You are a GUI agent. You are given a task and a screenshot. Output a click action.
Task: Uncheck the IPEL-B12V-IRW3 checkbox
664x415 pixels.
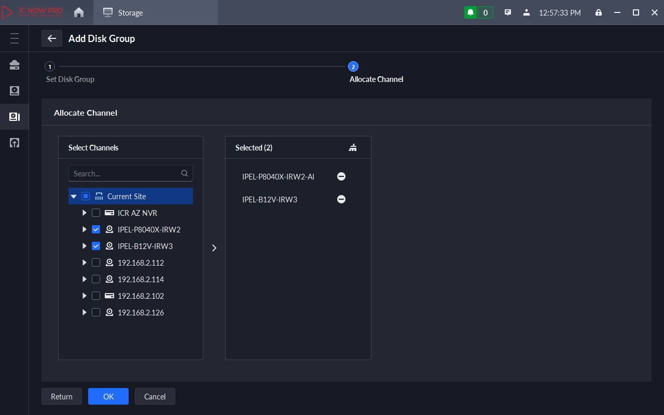96,246
